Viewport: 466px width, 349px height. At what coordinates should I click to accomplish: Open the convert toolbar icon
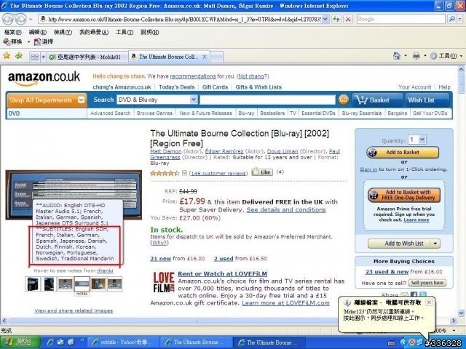pyautogui.click(x=12, y=42)
